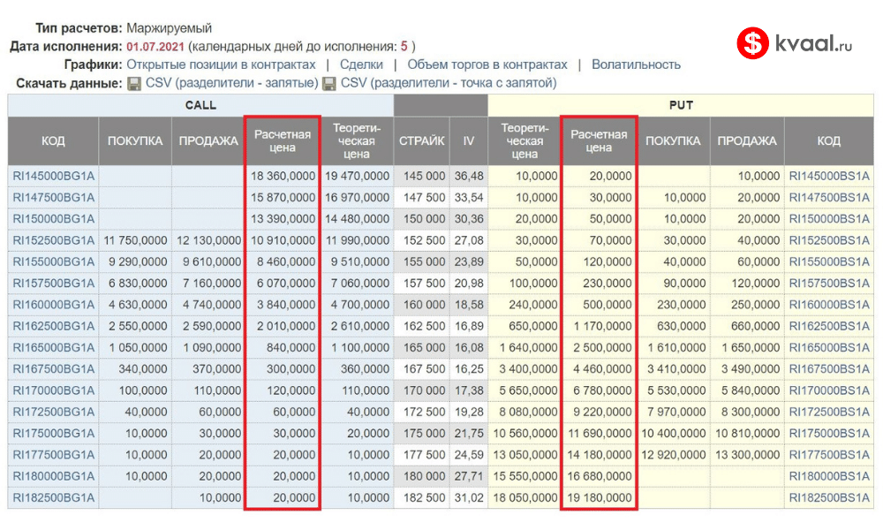Open call contract RI147500BG1A
883x530 pixels.
54,198
